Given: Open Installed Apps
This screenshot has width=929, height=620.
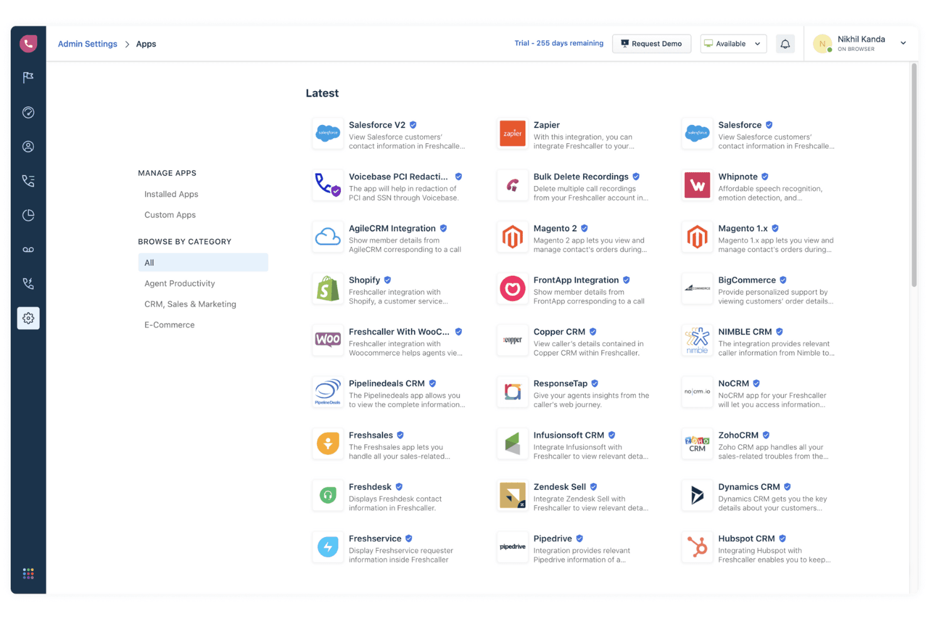Looking at the screenshot, I should [171, 194].
